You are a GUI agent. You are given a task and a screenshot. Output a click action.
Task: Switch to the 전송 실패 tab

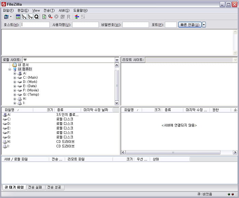tap(36, 187)
